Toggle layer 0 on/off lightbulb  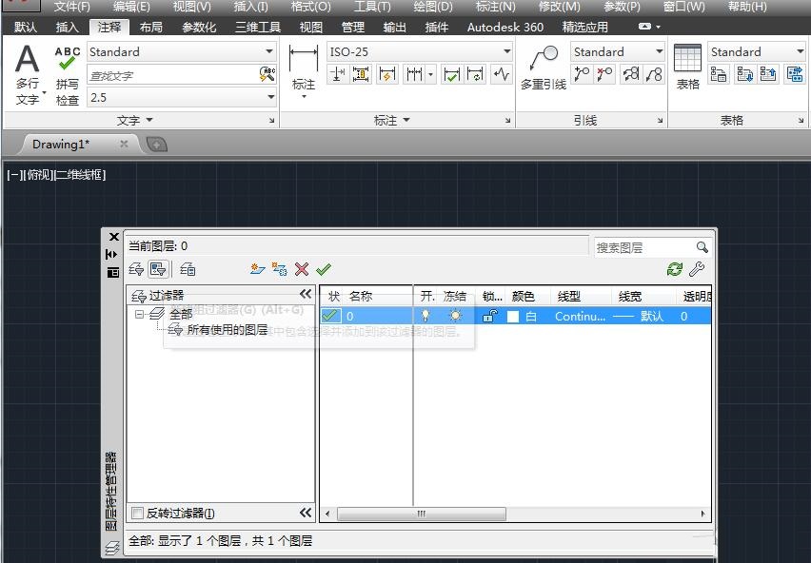pyautogui.click(x=425, y=316)
